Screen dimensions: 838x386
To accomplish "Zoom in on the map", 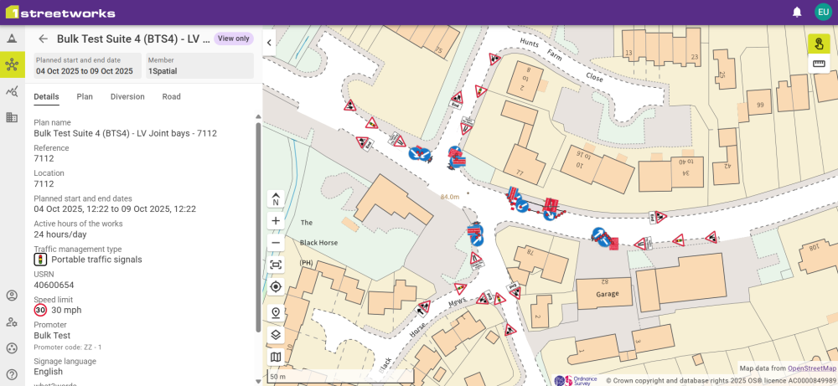I will coord(276,221).
